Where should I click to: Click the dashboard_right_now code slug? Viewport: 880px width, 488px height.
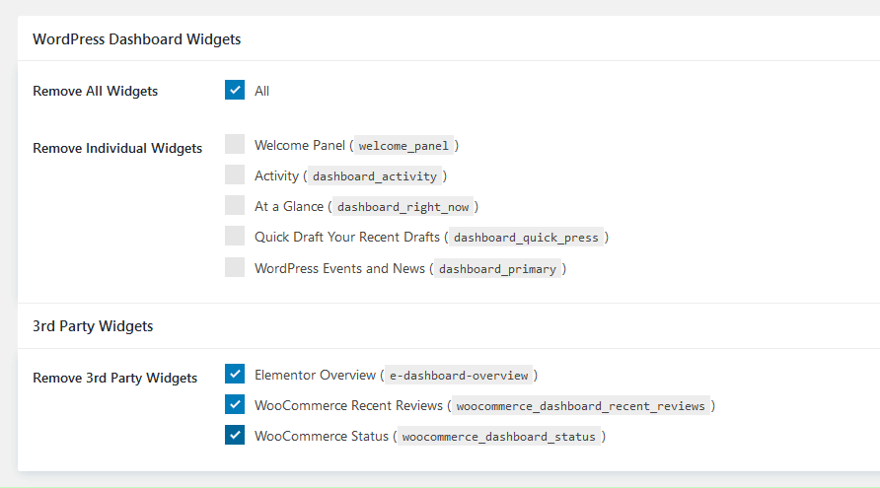point(403,207)
